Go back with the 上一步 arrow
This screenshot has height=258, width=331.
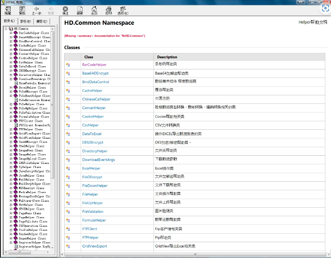pos(37,10)
